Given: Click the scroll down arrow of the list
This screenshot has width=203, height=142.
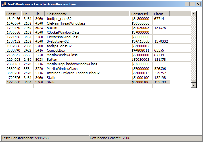Looking at the screenshot, I should [x=194, y=85].
